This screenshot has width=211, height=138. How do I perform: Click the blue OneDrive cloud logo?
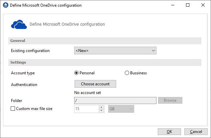(x=19, y=24)
